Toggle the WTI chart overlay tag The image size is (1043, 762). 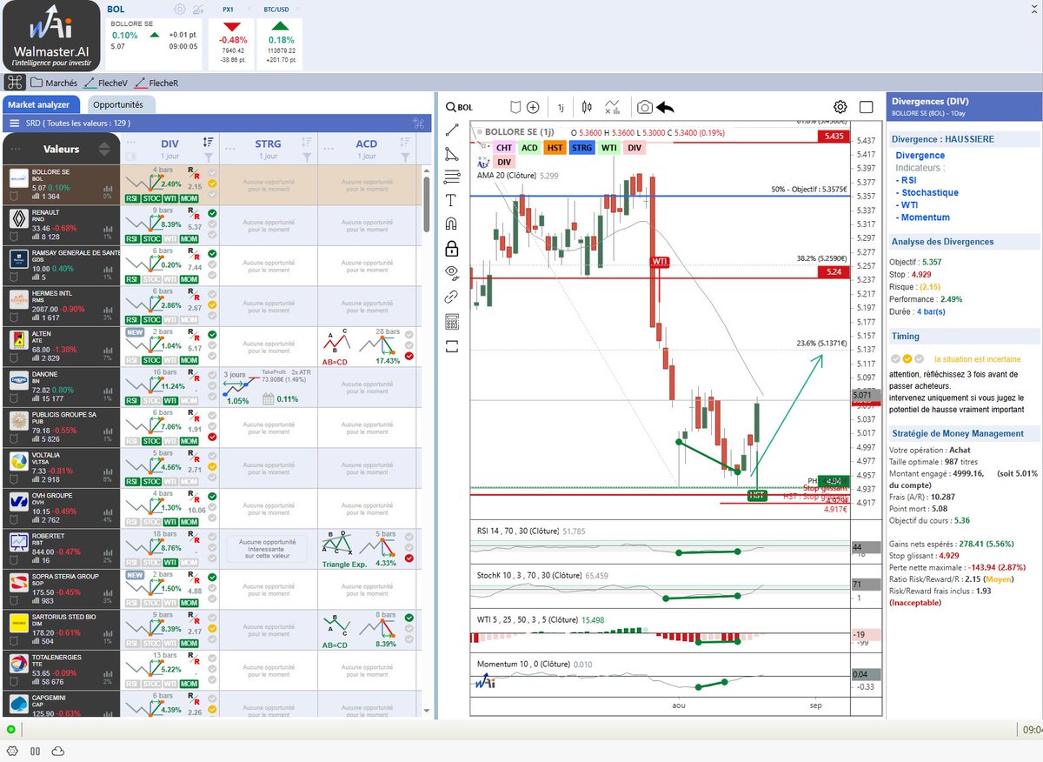[609, 148]
